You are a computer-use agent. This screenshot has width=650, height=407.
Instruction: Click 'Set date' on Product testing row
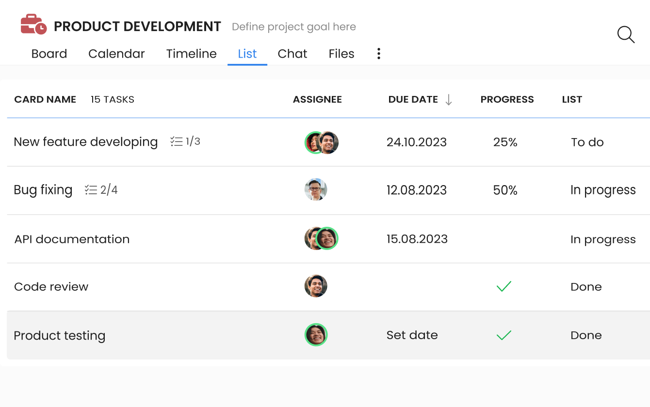412,335
